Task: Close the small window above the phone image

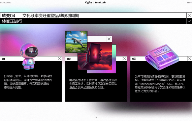Action: pyautogui.click(x=109, y=39)
